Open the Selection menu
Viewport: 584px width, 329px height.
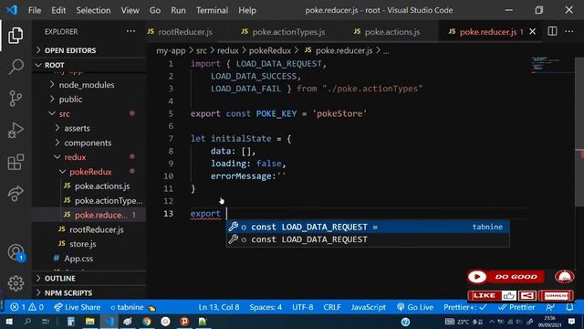[x=93, y=10]
